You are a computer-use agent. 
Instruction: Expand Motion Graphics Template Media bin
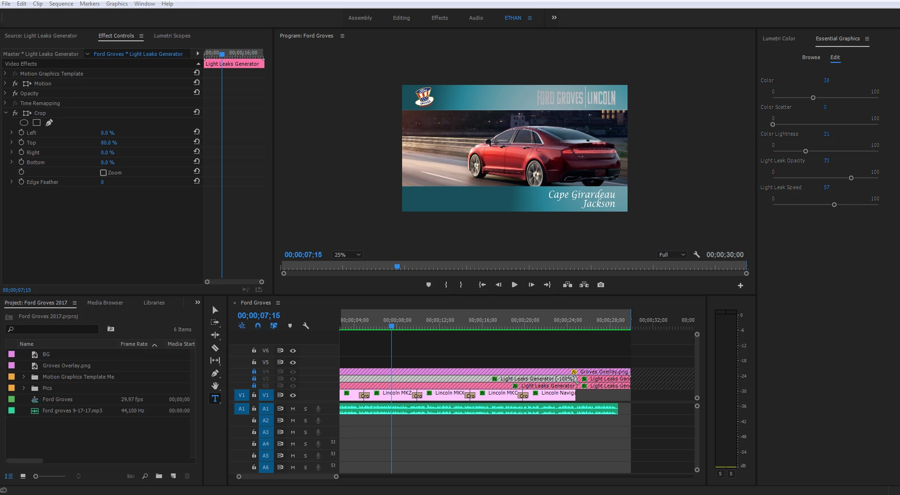pyautogui.click(x=23, y=376)
